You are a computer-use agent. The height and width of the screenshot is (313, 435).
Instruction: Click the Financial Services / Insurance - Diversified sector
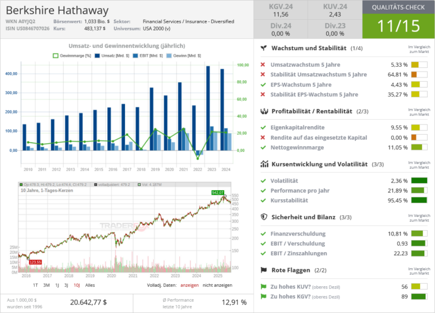[188, 21]
